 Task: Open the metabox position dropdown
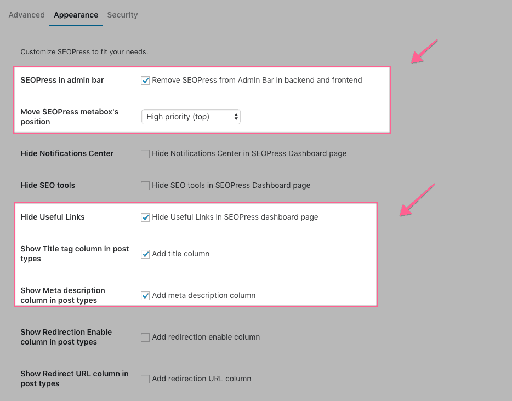point(191,117)
